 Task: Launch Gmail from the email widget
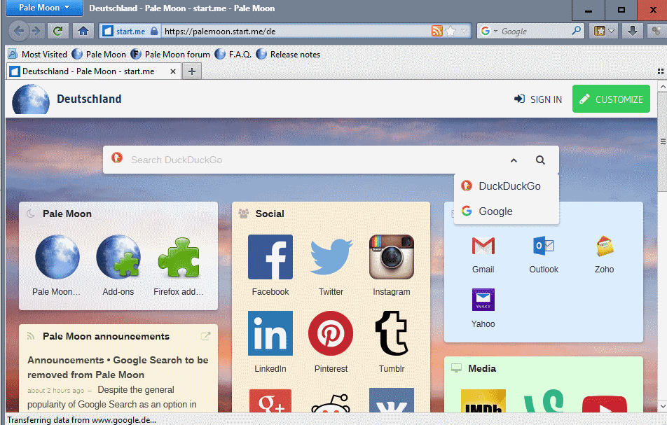(483, 246)
